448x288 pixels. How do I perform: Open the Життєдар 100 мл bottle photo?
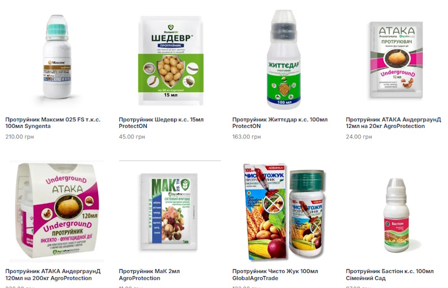[x=283, y=59]
